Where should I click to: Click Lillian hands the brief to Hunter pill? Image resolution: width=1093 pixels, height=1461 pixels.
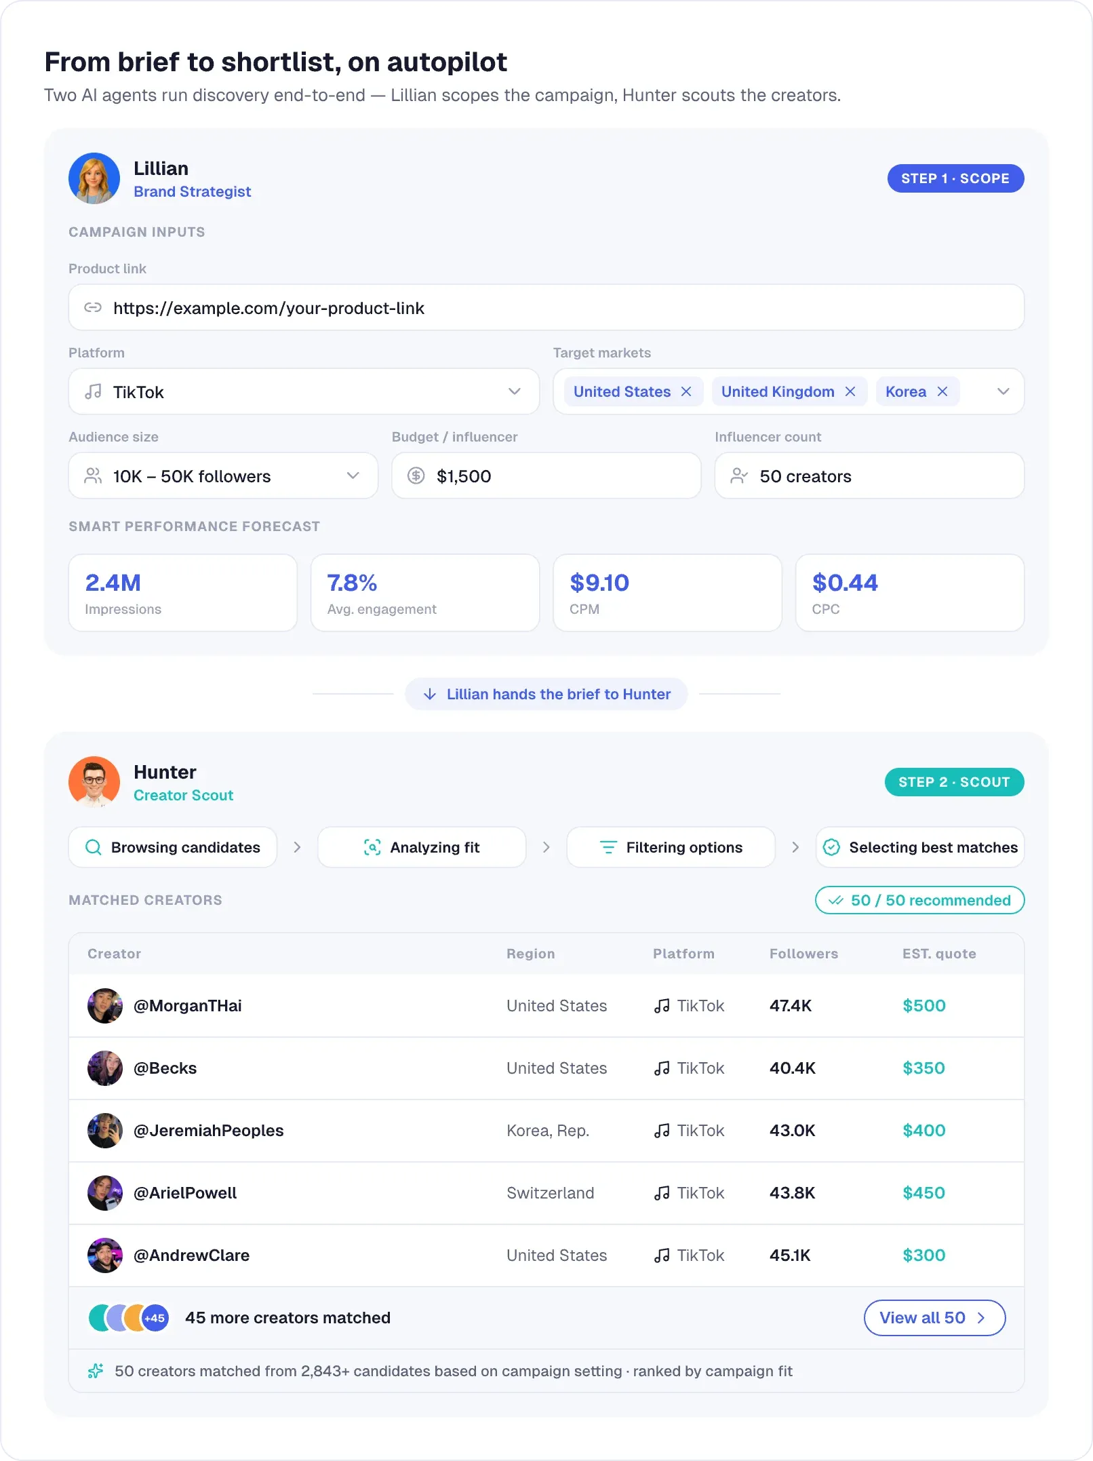tap(546, 694)
